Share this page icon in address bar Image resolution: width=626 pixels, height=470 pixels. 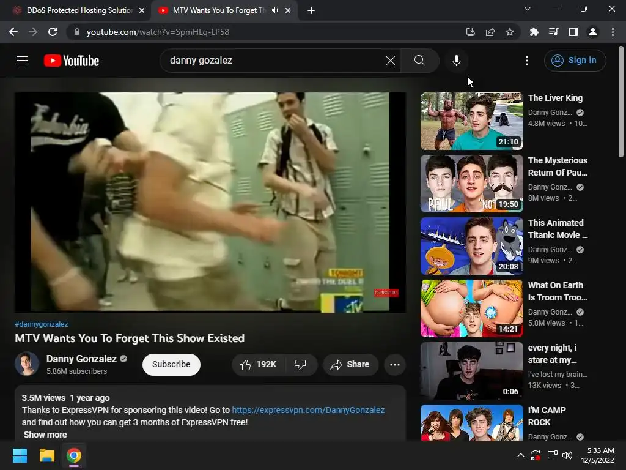[490, 32]
